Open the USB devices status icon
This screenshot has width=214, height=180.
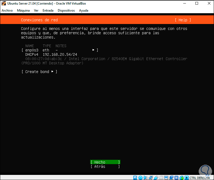pyautogui.click(x=156, y=178)
